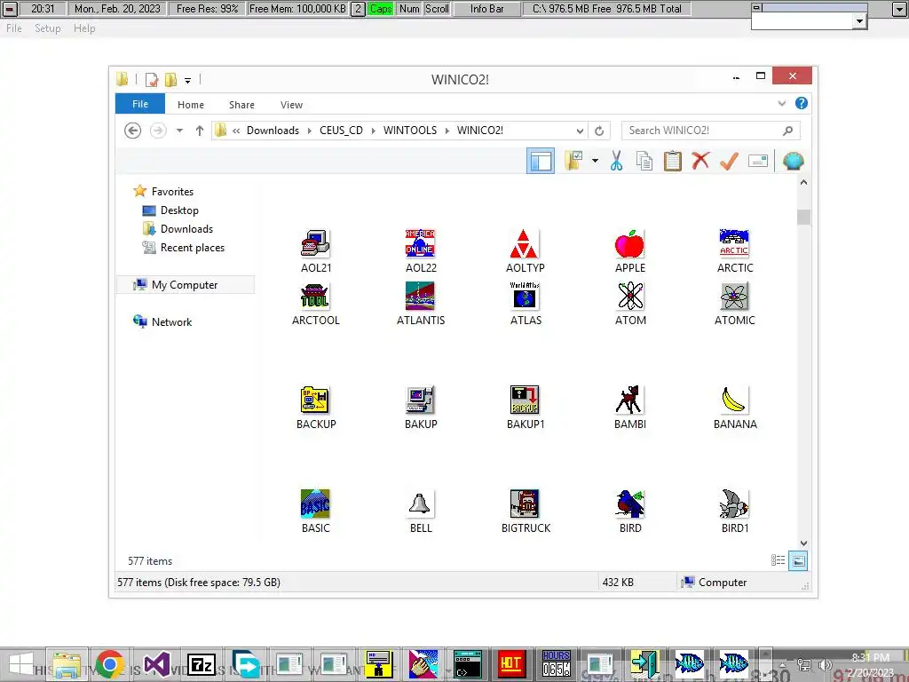Toggle the preview pane layout button
The image size is (909, 682).
pyautogui.click(x=541, y=161)
